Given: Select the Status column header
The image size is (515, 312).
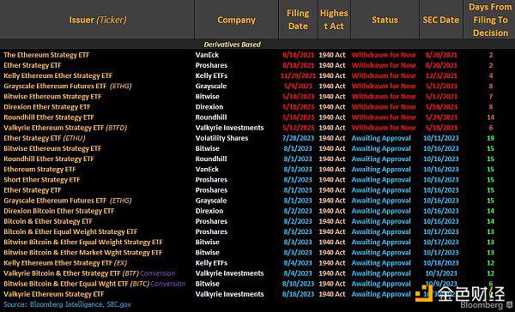Looking at the screenshot, I should coord(385,20).
